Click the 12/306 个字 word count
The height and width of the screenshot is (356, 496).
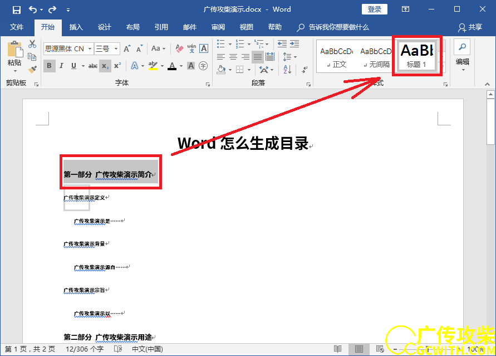click(85, 349)
